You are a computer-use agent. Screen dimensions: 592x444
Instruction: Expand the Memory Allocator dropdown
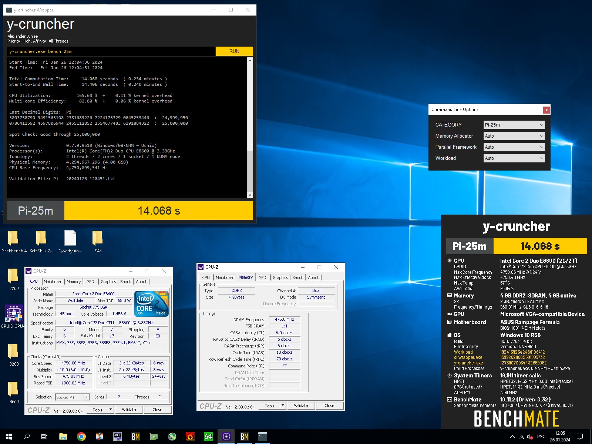[514, 136]
